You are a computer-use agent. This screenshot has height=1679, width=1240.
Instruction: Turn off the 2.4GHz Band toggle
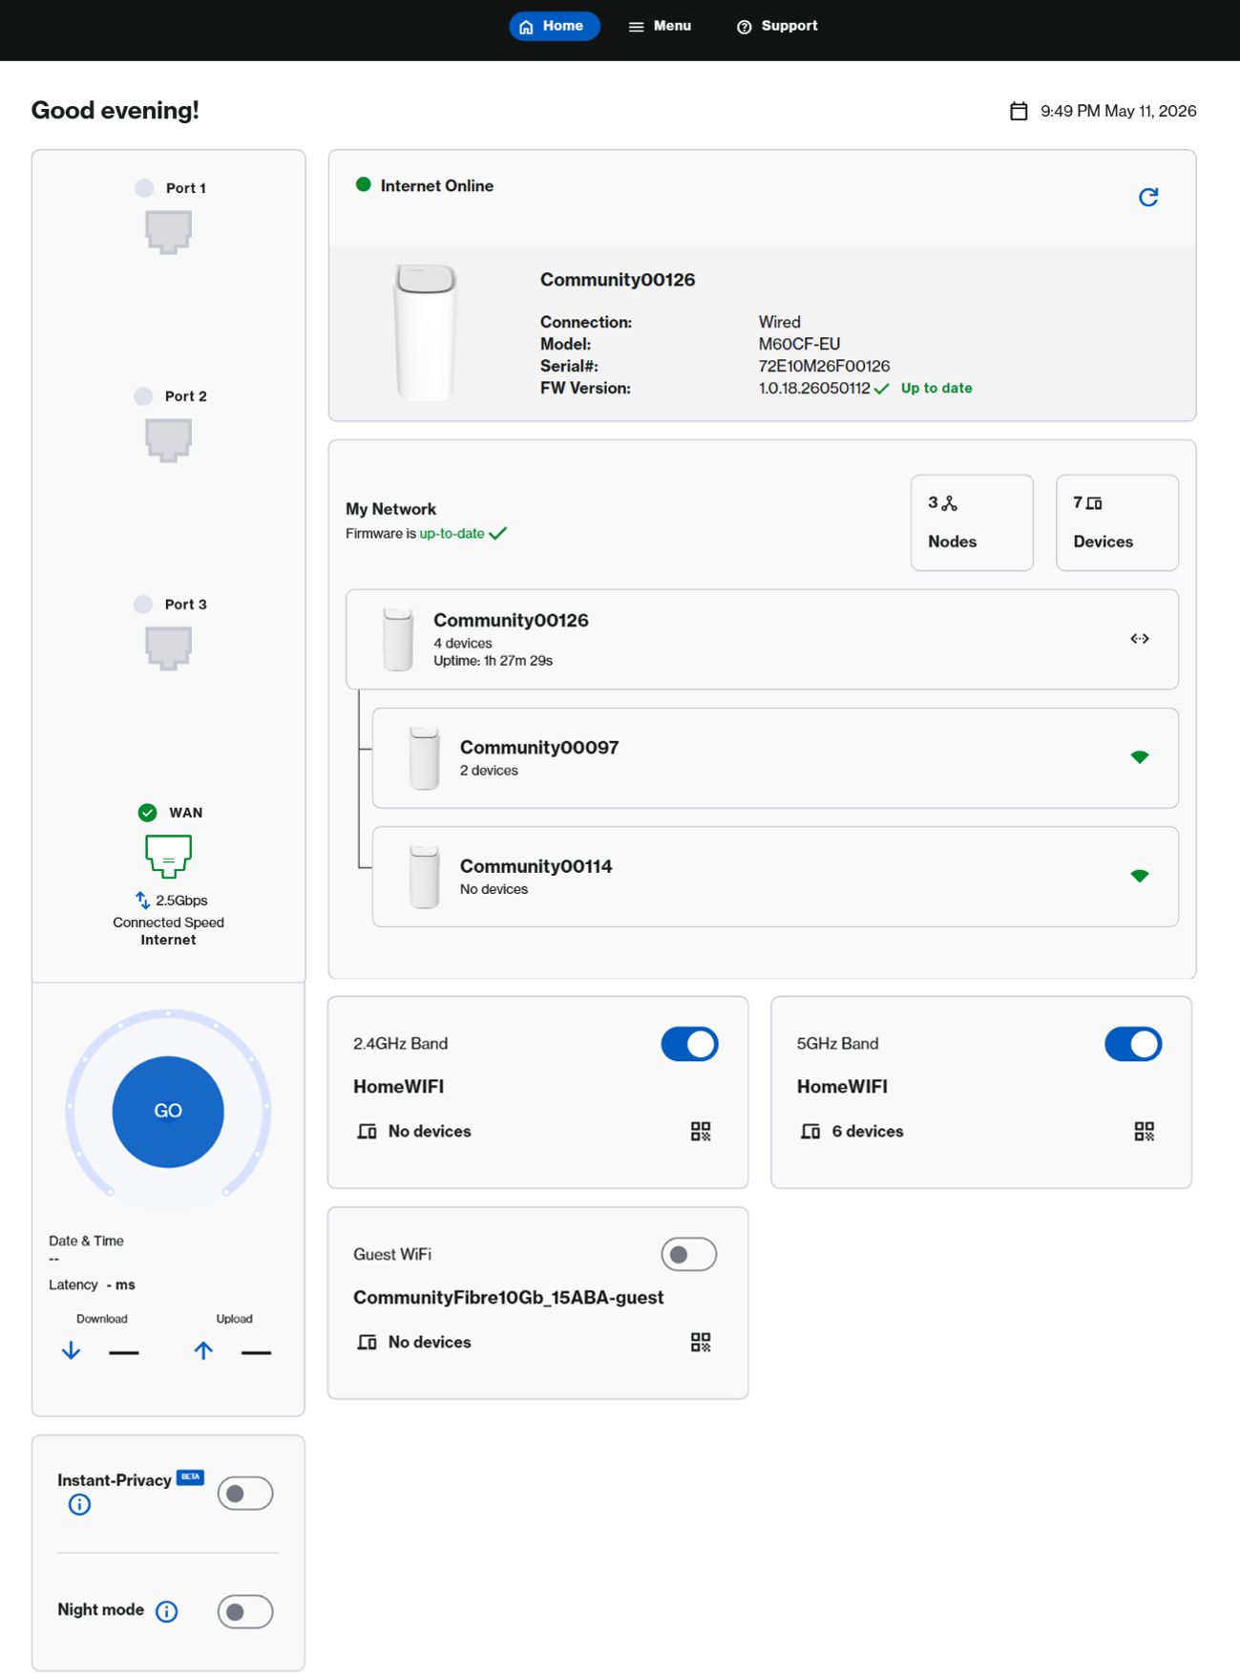[689, 1044]
